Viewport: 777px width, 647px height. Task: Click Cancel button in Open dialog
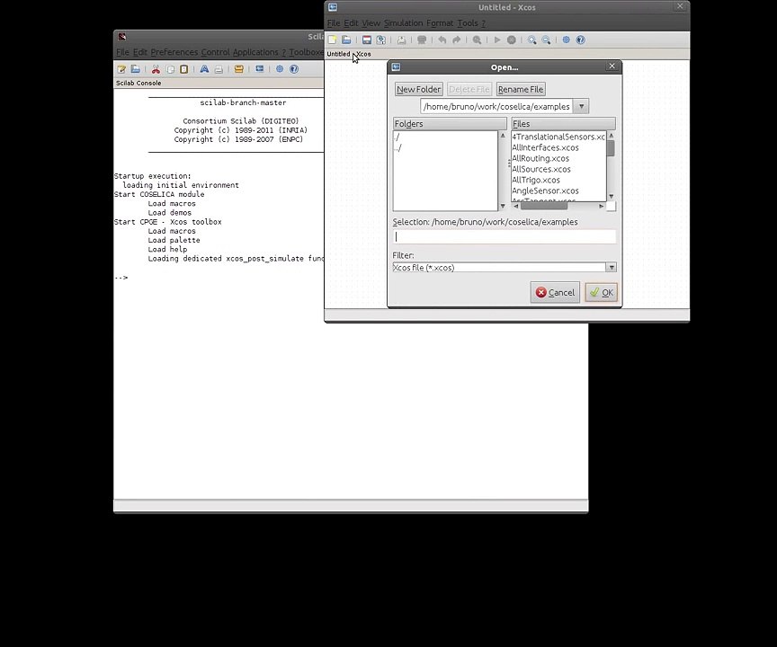(555, 293)
